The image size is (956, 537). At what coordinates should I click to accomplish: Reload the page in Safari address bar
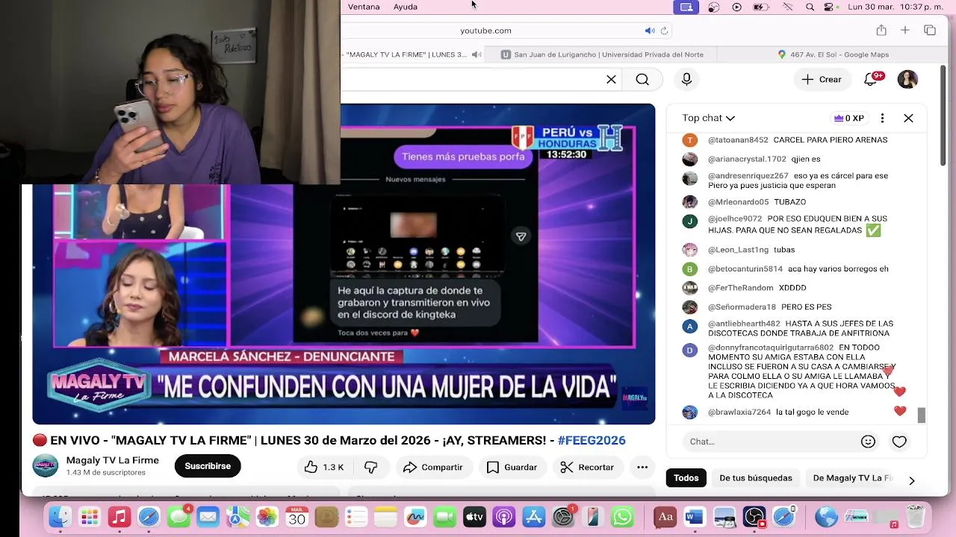664,31
